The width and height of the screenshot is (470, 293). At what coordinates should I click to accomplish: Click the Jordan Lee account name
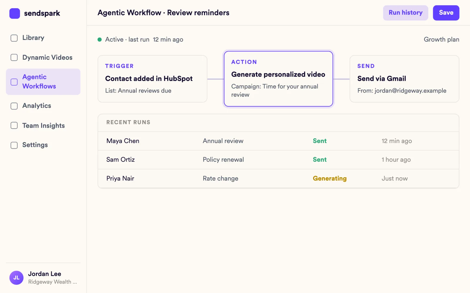tap(45, 274)
